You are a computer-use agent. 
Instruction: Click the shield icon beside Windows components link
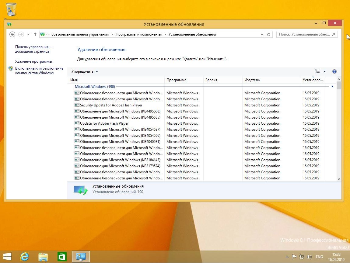(x=10, y=68)
